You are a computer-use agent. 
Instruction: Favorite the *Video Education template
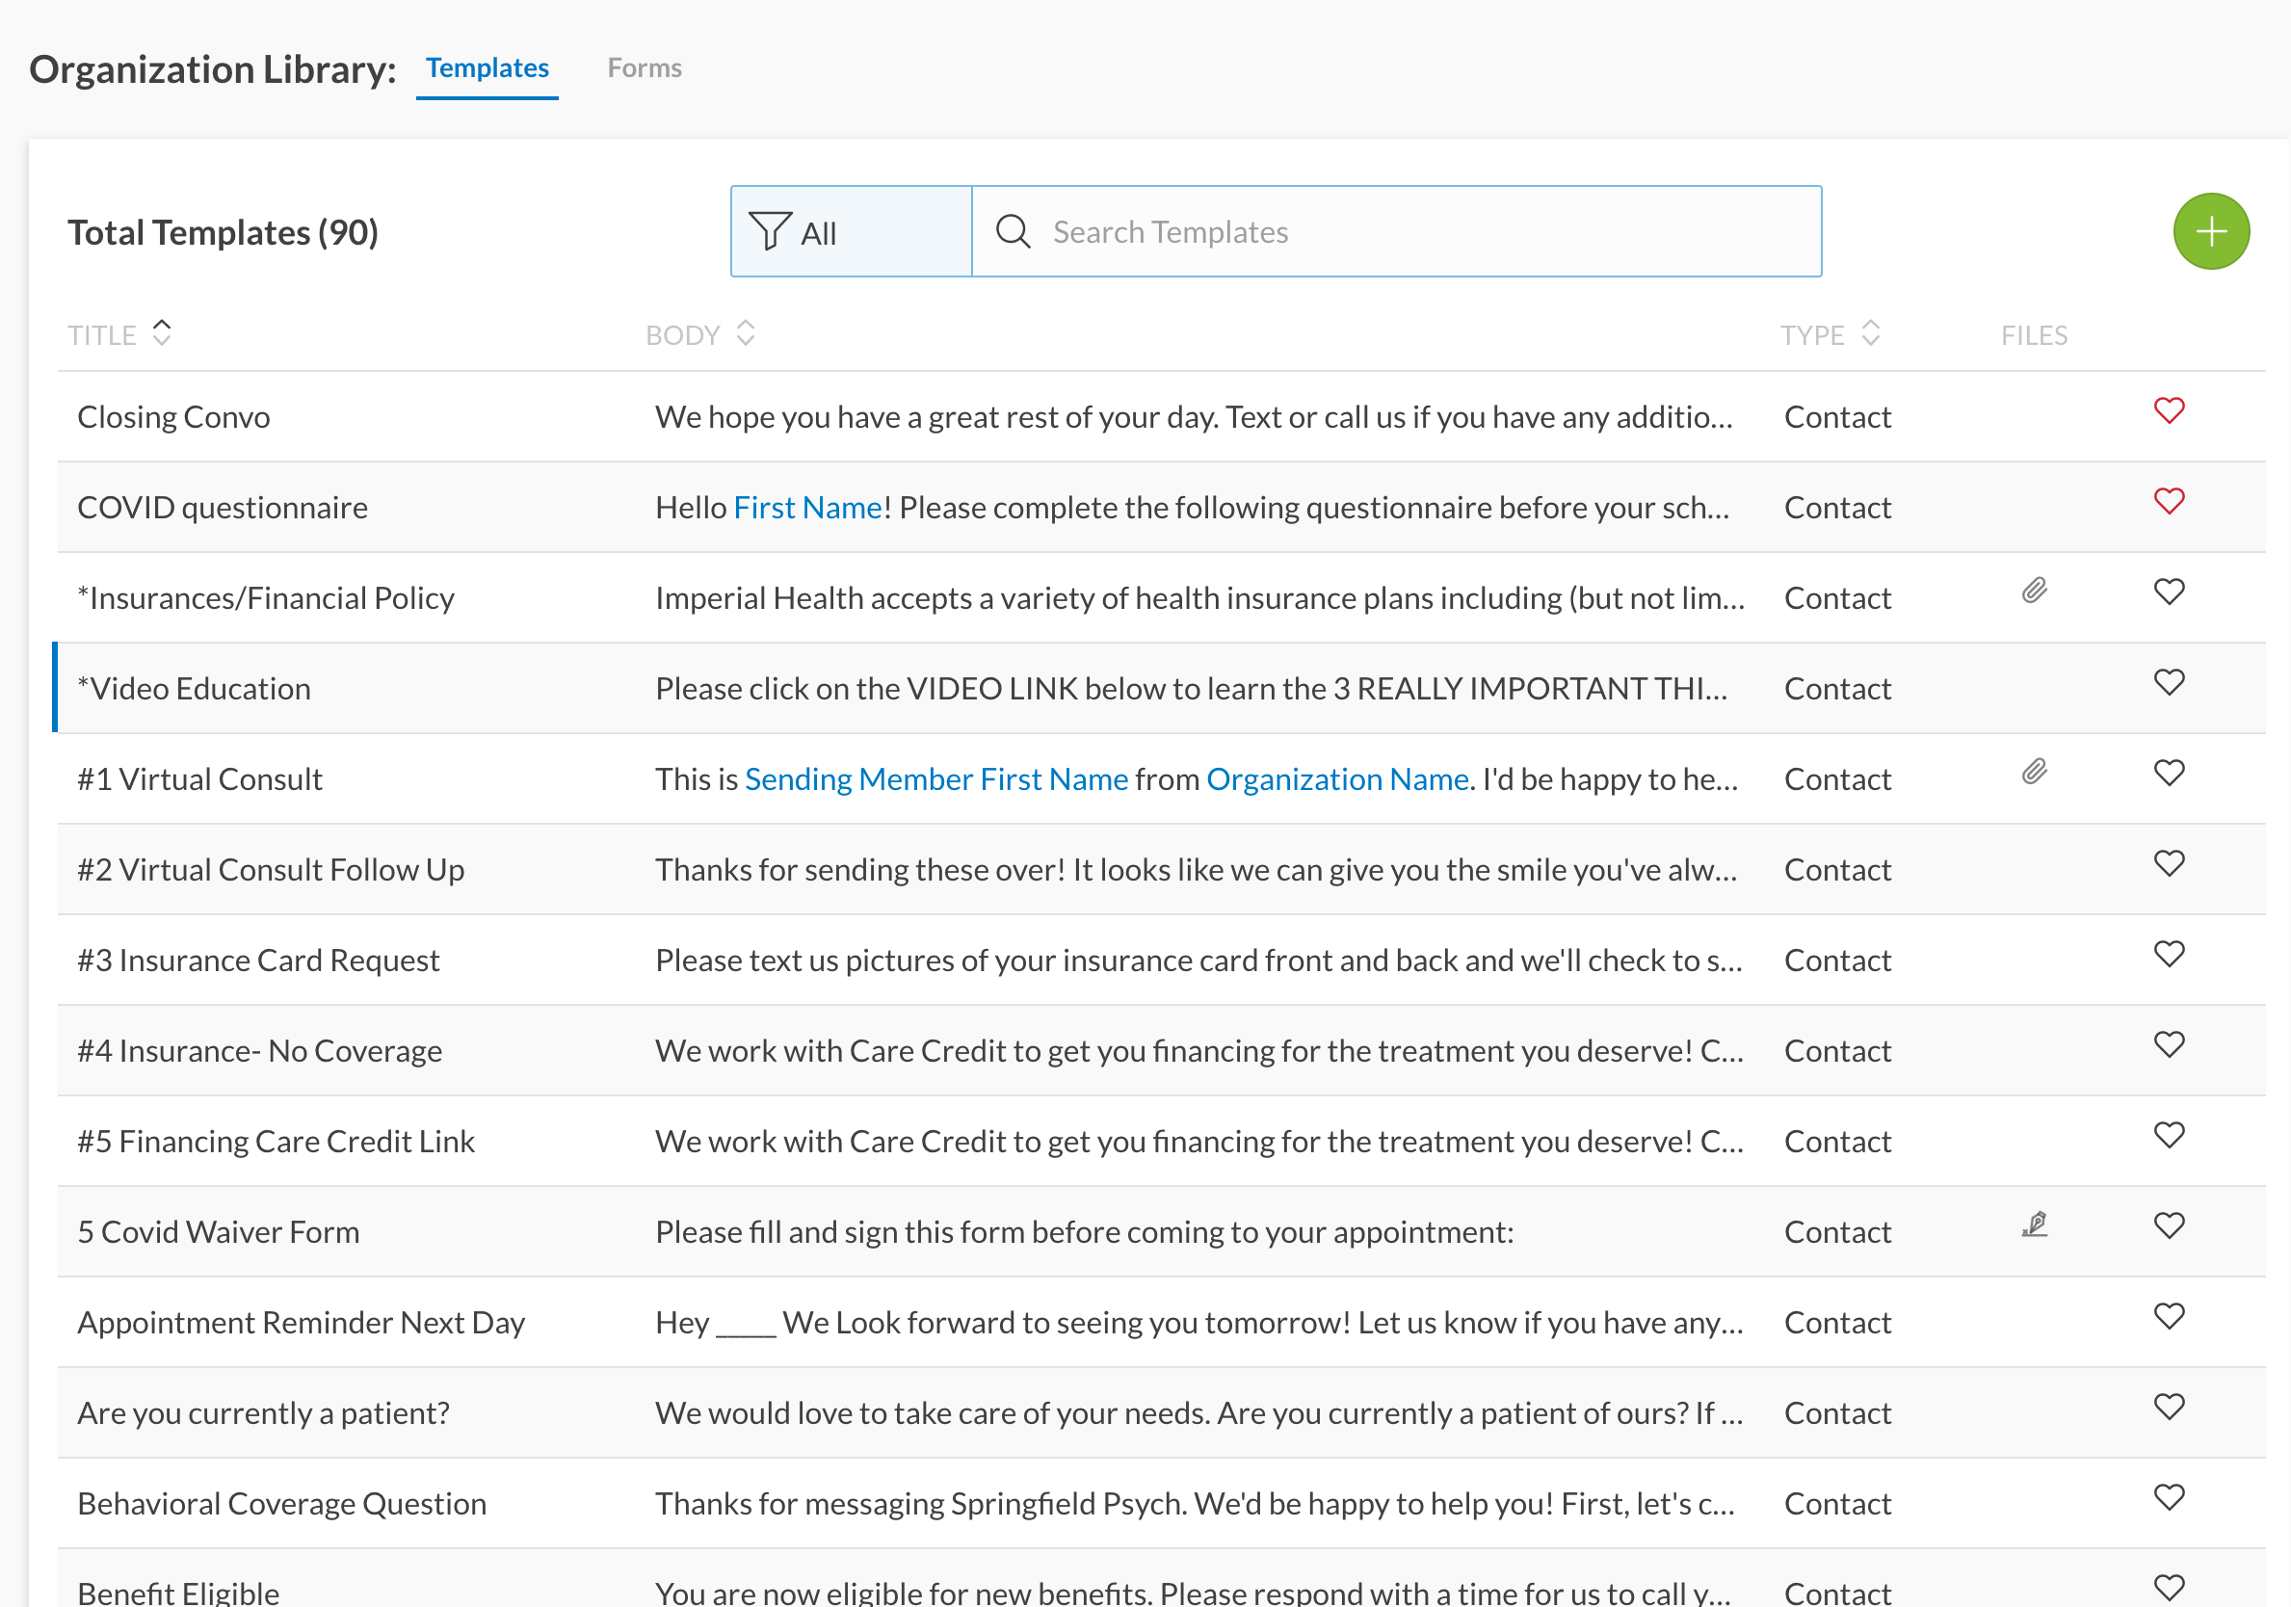point(2169,683)
